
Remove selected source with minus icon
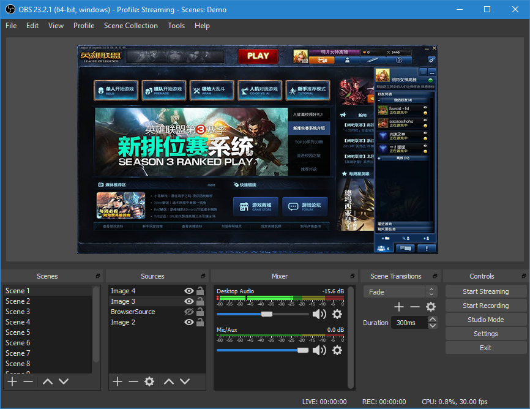tap(133, 381)
